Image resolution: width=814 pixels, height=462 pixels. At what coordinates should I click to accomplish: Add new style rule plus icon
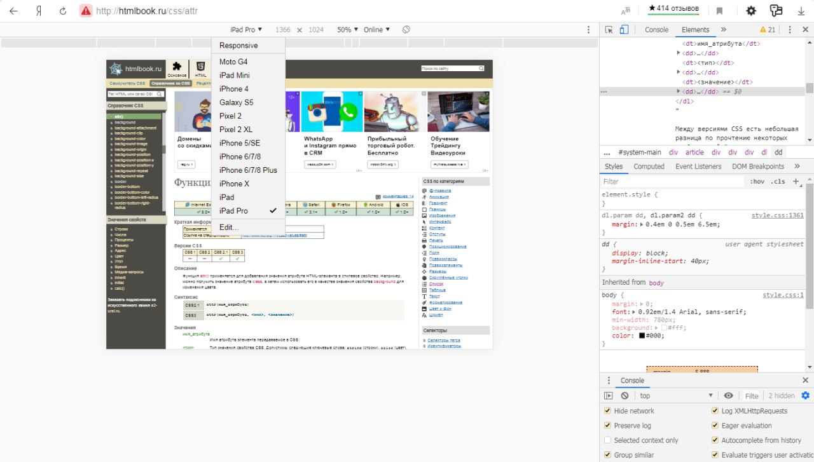tap(795, 181)
